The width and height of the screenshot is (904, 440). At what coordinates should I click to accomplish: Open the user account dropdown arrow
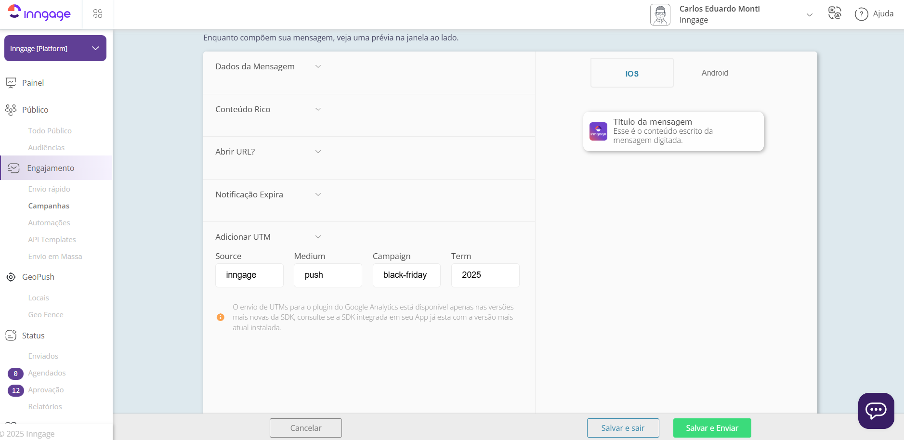click(810, 14)
